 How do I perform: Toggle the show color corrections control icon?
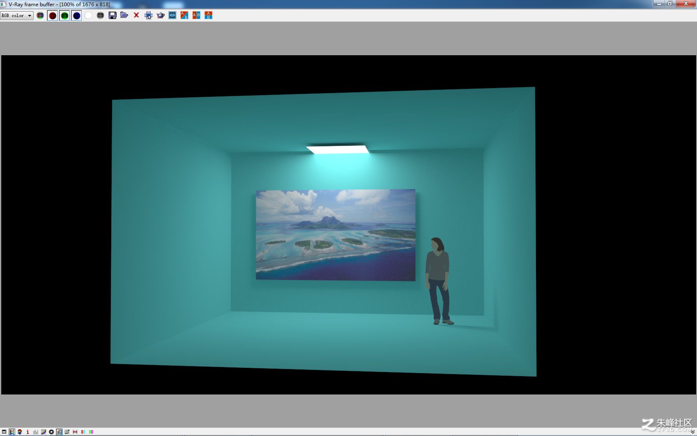tap(12, 432)
